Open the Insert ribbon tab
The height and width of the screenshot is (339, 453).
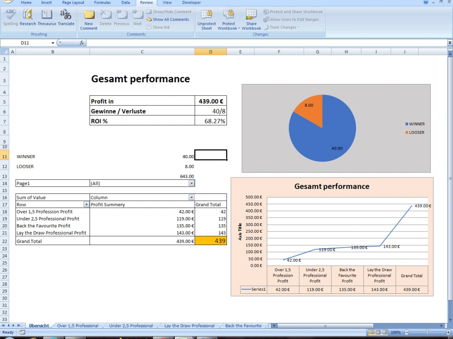(x=46, y=3)
